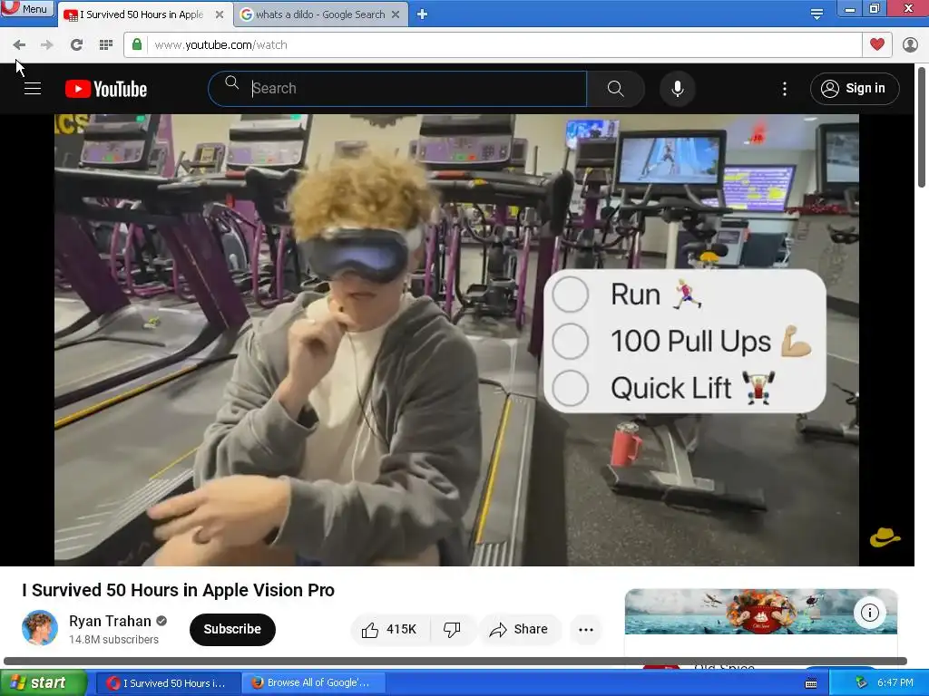The image size is (929, 696).
Task: Open the Windows start menu
Action: 44,682
